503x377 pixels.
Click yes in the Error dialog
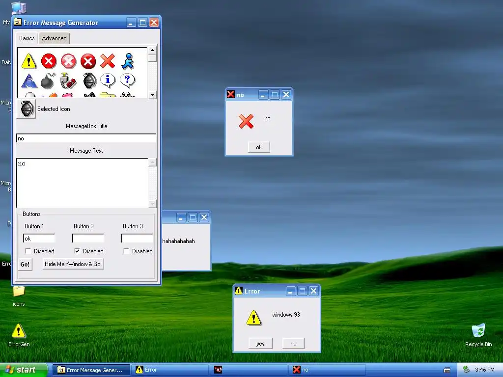pyautogui.click(x=260, y=344)
